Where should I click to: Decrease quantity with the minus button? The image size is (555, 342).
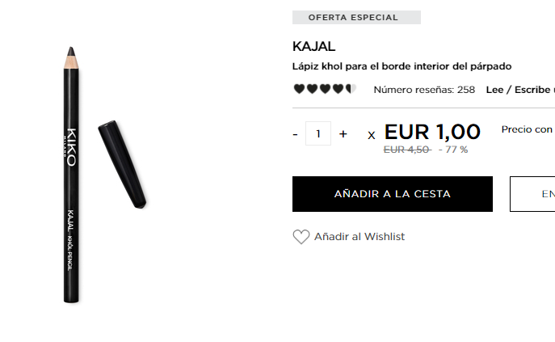pyautogui.click(x=295, y=134)
